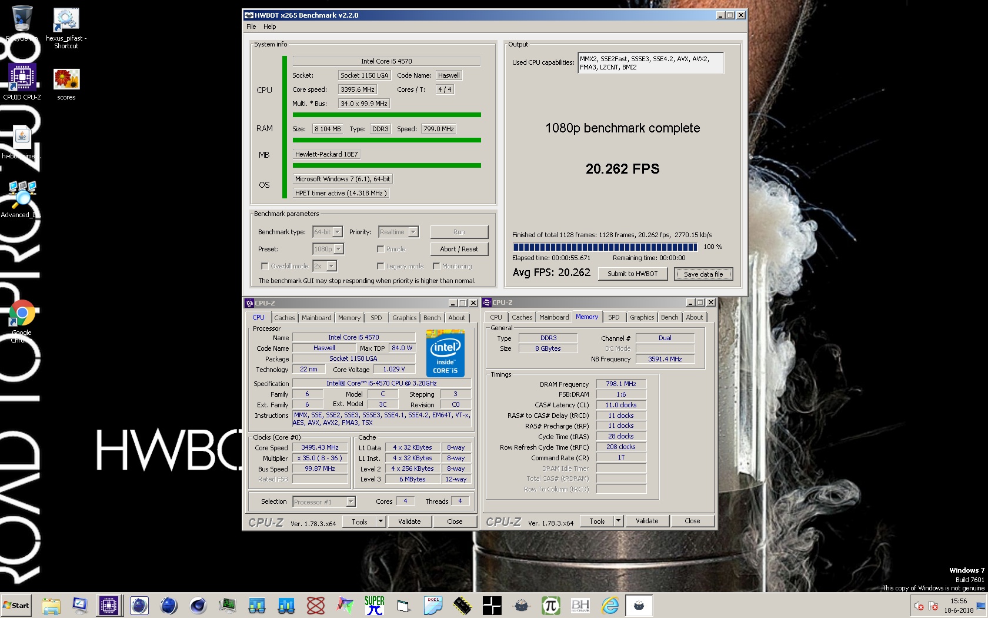Image resolution: width=988 pixels, height=618 pixels.
Task: Click the green bar below CPU info
Action: pyautogui.click(x=387, y=115)
